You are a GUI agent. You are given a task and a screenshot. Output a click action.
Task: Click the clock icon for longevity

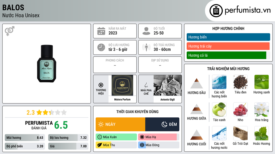(101, 47)
